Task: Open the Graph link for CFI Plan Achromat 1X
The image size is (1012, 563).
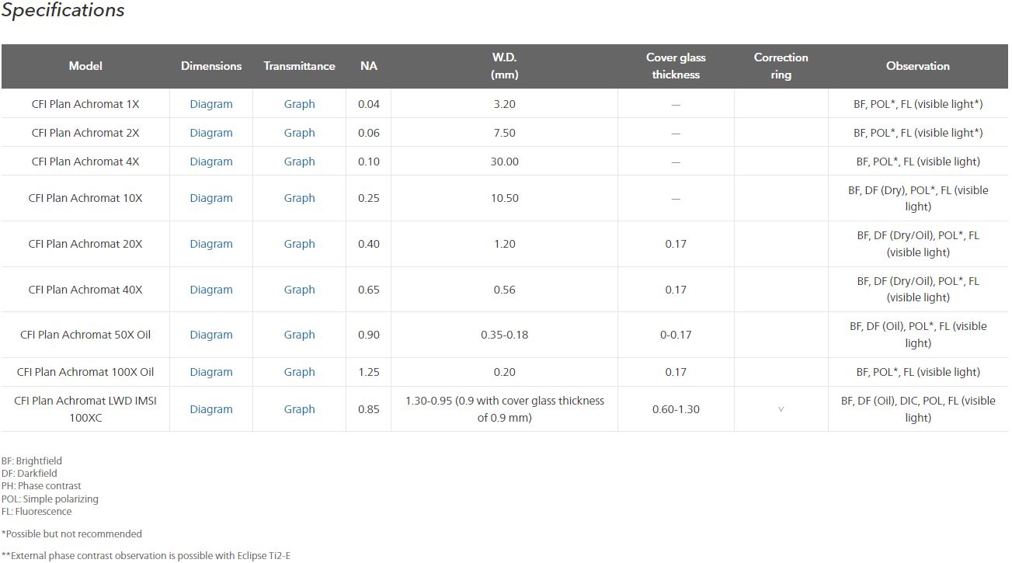Action: (x=299, y=104)
